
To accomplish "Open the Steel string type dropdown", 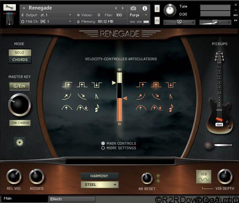I will click(x=99, y=185).
